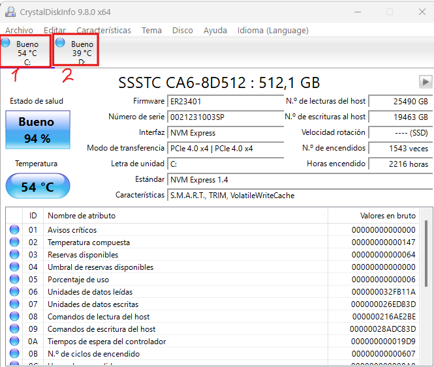Open the Archivo menu

pos(19,30)
